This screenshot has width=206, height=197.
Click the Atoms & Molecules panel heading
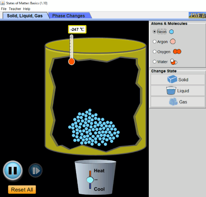pos(169,23)
